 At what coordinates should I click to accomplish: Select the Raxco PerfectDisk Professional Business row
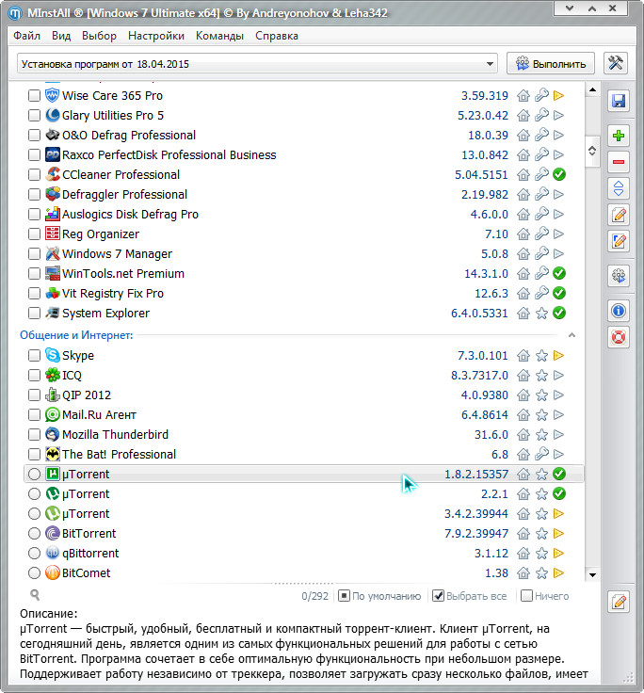[304, 155]
